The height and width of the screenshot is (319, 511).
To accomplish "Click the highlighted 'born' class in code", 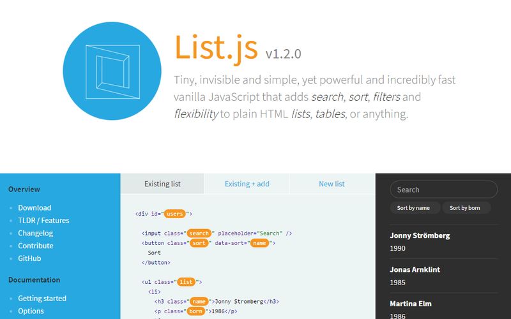I will tap(195, 311).
